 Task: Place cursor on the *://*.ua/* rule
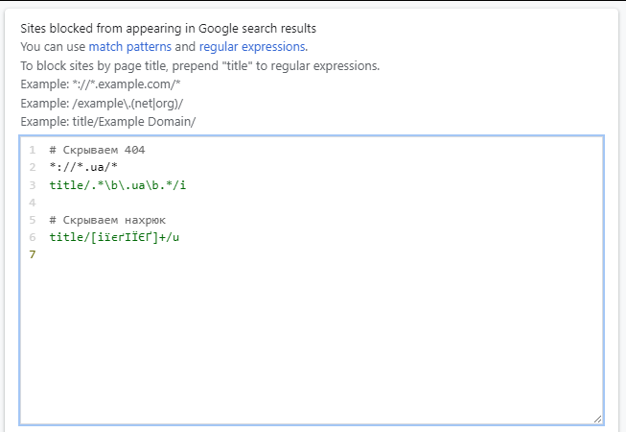click(x=82, y=167)
